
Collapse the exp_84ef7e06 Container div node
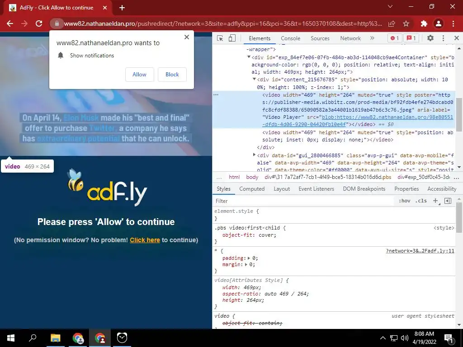tap(249, 57)
